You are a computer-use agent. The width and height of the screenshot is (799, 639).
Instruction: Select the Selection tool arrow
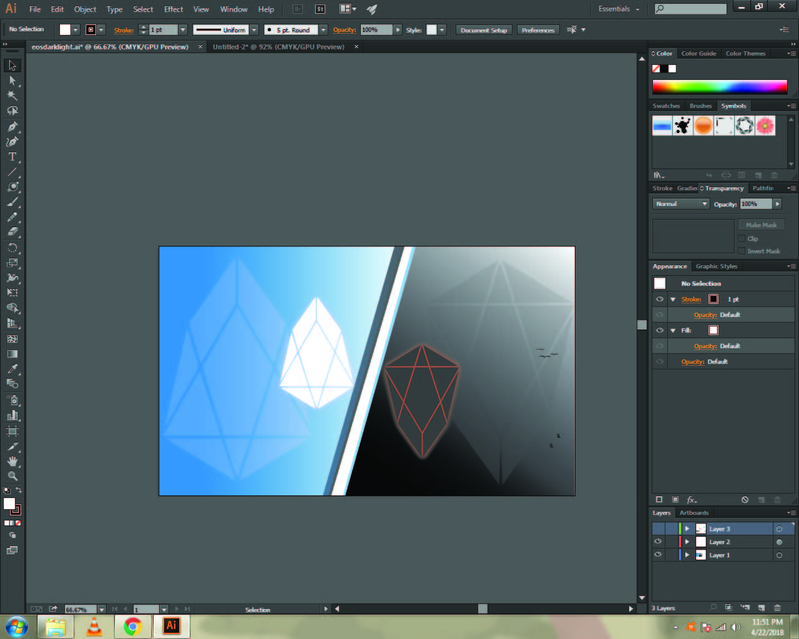pos(12,66)
